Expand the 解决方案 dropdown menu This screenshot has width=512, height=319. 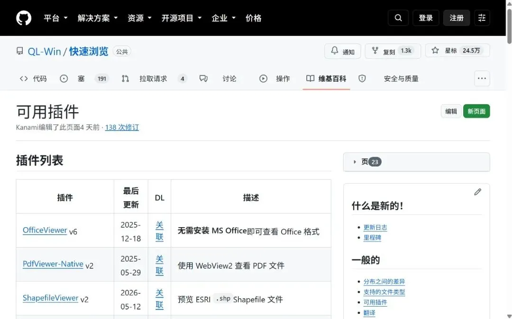click(98, 18)
